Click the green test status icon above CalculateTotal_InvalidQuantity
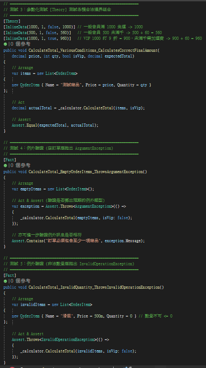This screenshot has width=206, height=368. [x=5, y=281]
